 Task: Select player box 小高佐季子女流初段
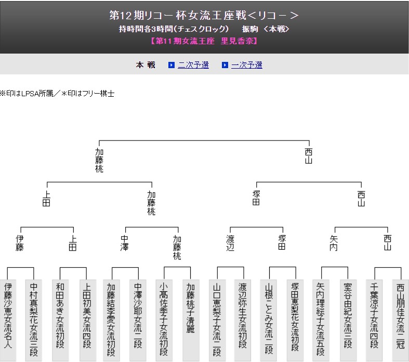point(164,320)
